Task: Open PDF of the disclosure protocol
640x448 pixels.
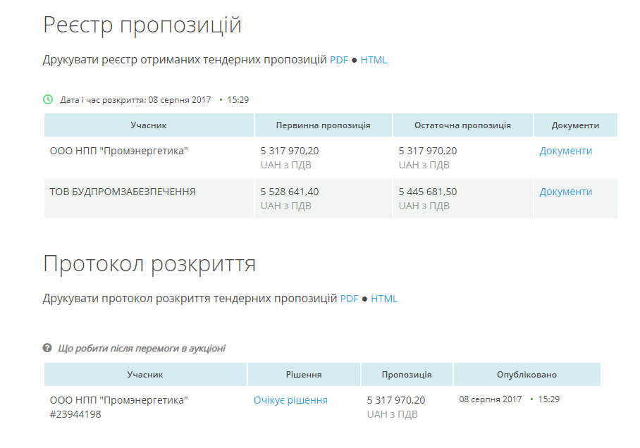Action: point(350,299)
